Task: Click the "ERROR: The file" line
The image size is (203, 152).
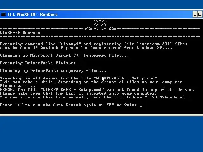Action: [x=97, y=90]
